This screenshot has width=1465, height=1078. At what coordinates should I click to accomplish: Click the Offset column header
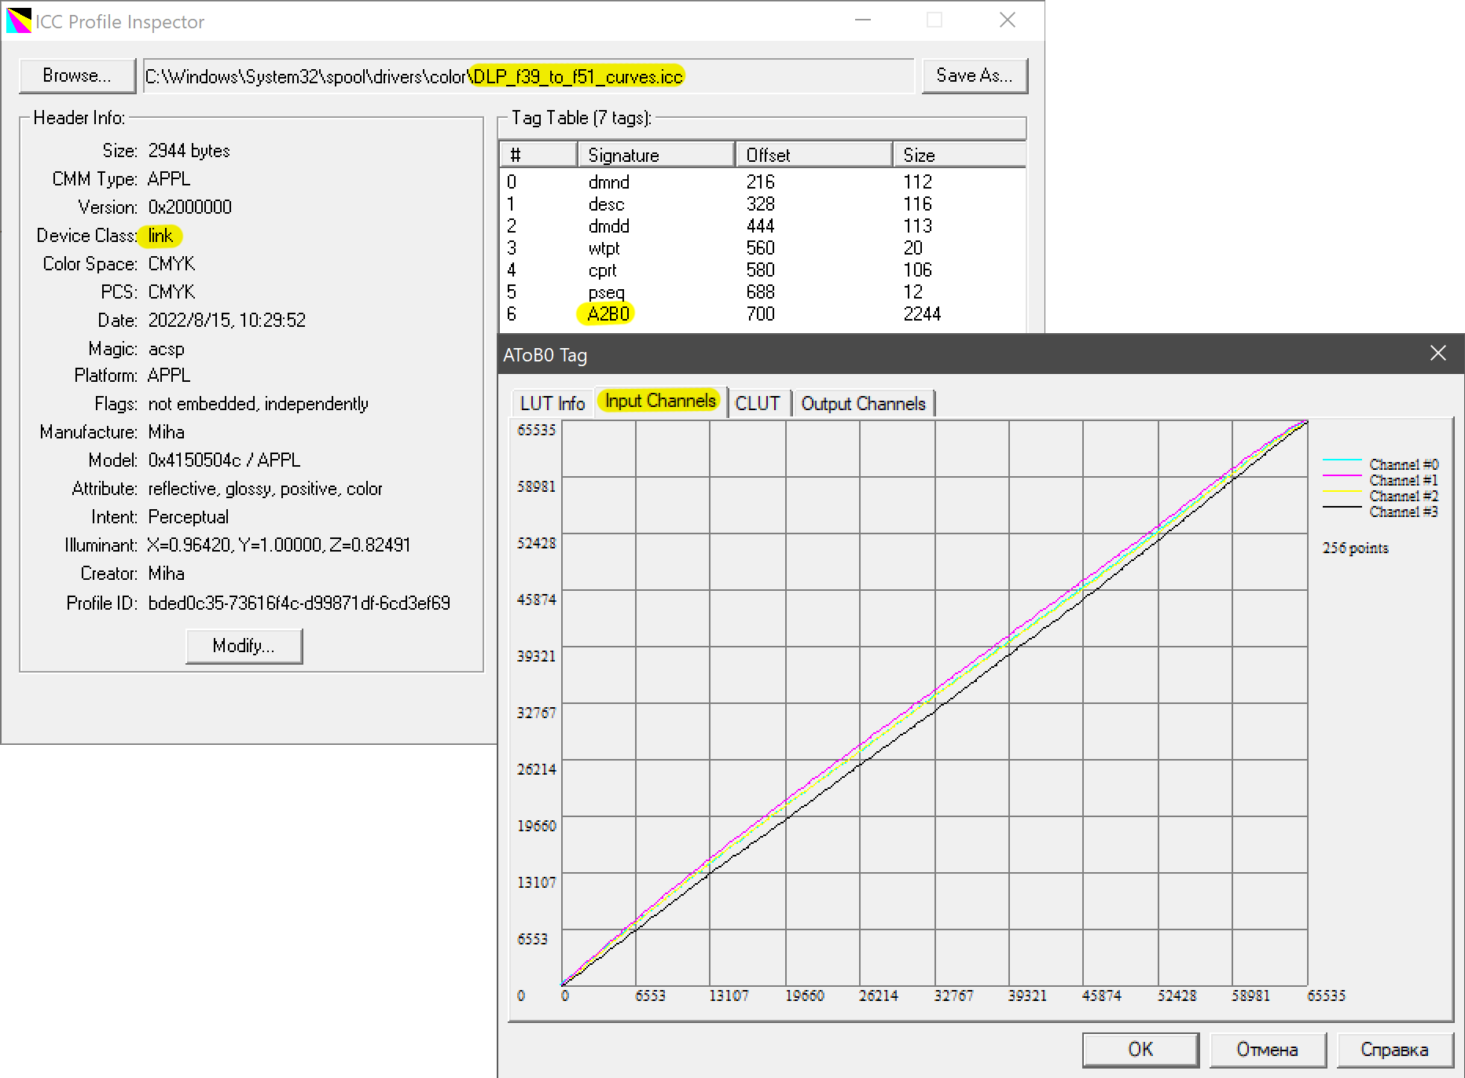813,155
